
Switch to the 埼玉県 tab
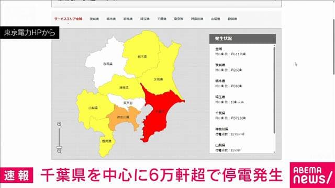[x=145, y=19]
